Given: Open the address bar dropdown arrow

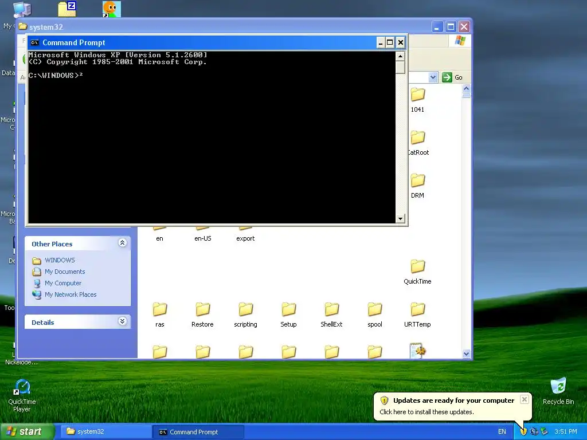Looking at the screenshot, I should click(433, 77).
